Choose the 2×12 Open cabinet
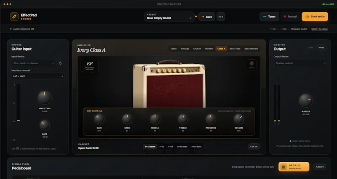337x179 pixels. click(150, 147)
